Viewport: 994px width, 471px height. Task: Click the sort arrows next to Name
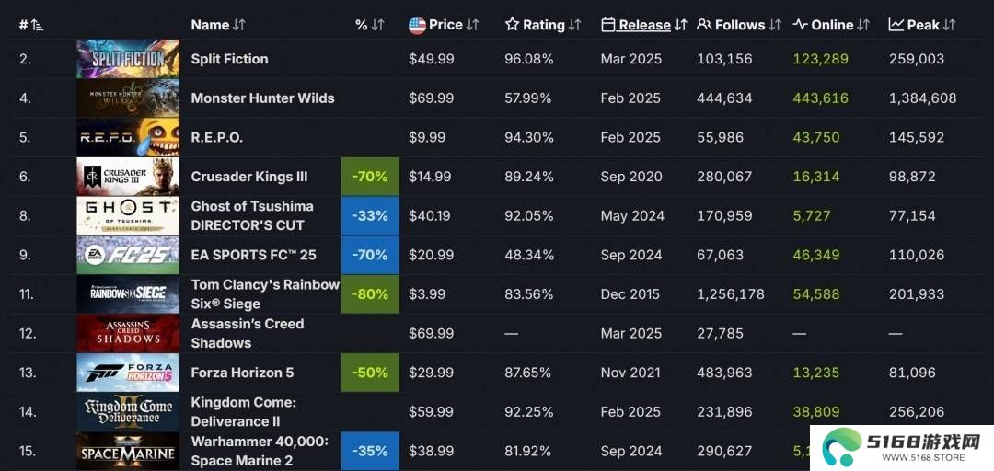(x=239, y=26)
